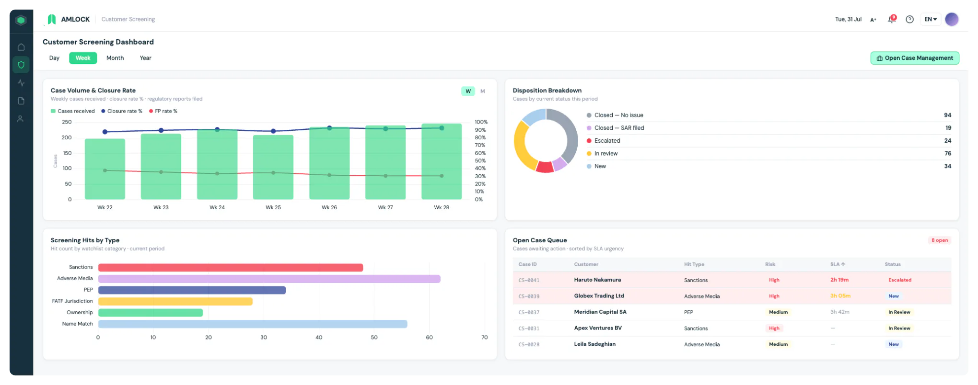Viewport: 978px width, 385px height.
Task: Select Apex Ventures BV customer
Action: pyautogui.click(x=598, y=328)
